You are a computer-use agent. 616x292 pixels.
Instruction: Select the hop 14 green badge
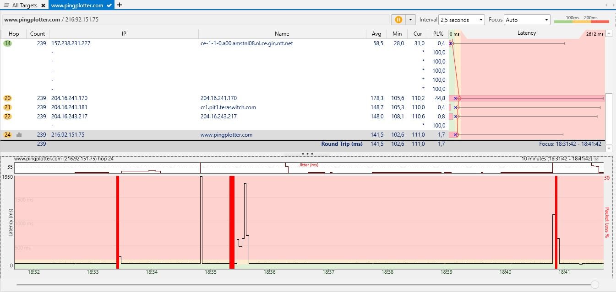(7, 43)
